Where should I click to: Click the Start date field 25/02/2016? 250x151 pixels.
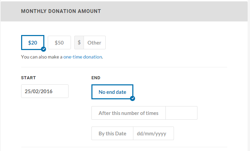pos(45,91)
